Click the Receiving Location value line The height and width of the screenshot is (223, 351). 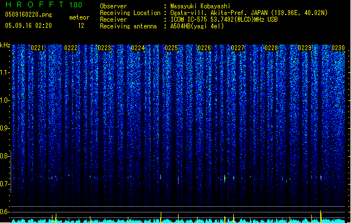[249, 13]
